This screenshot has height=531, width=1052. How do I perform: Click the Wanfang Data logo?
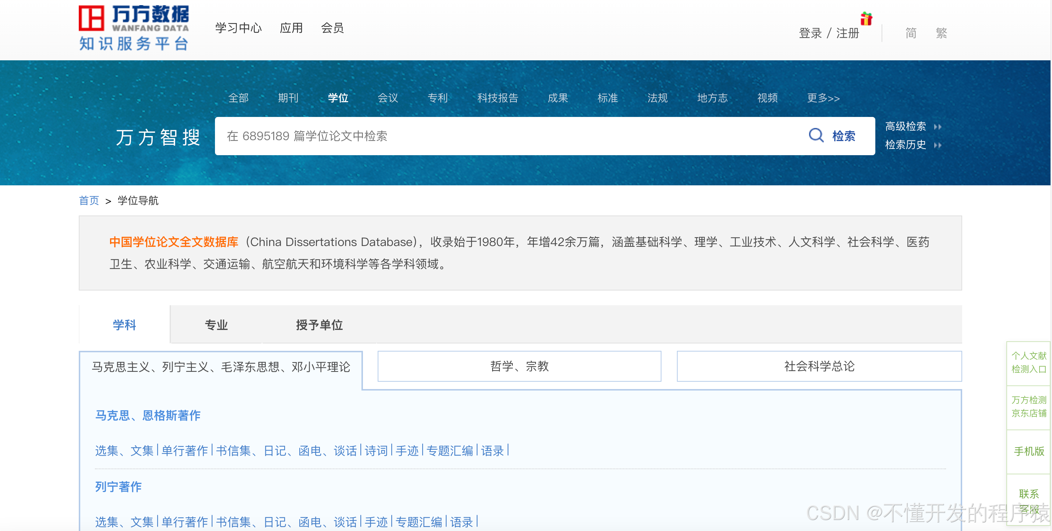134,28
